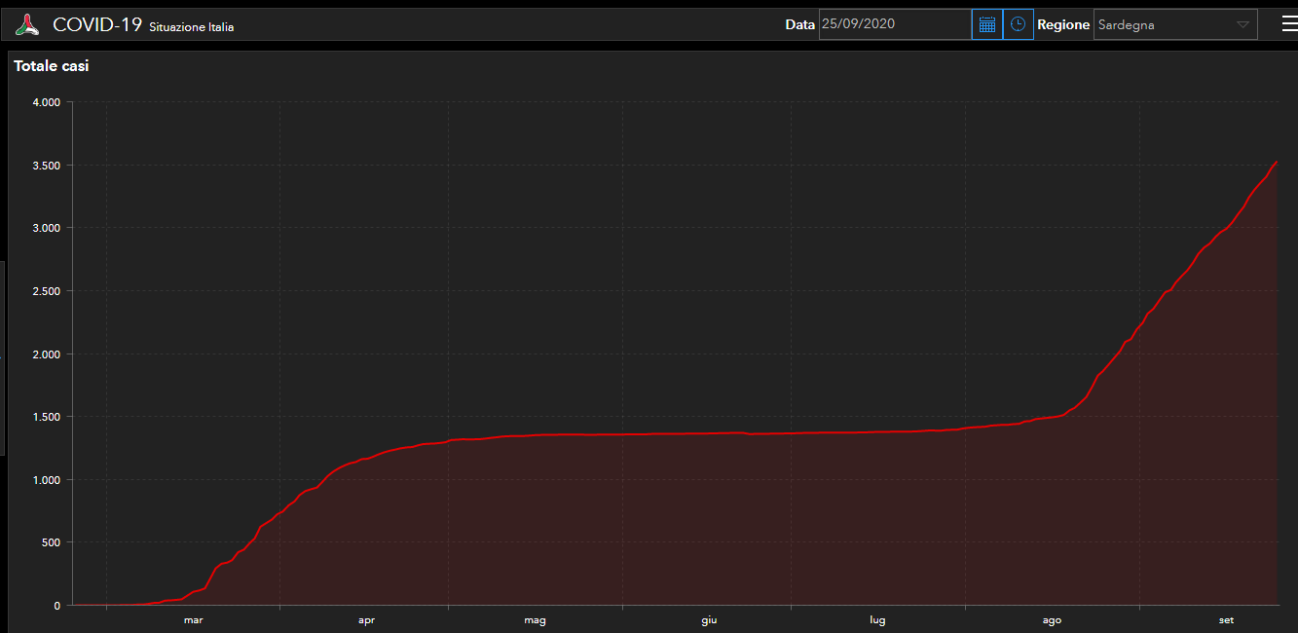Click the 'set' month axis label
The width and height of the screenshot is (1298, 633).
[x=1226, y=620]
